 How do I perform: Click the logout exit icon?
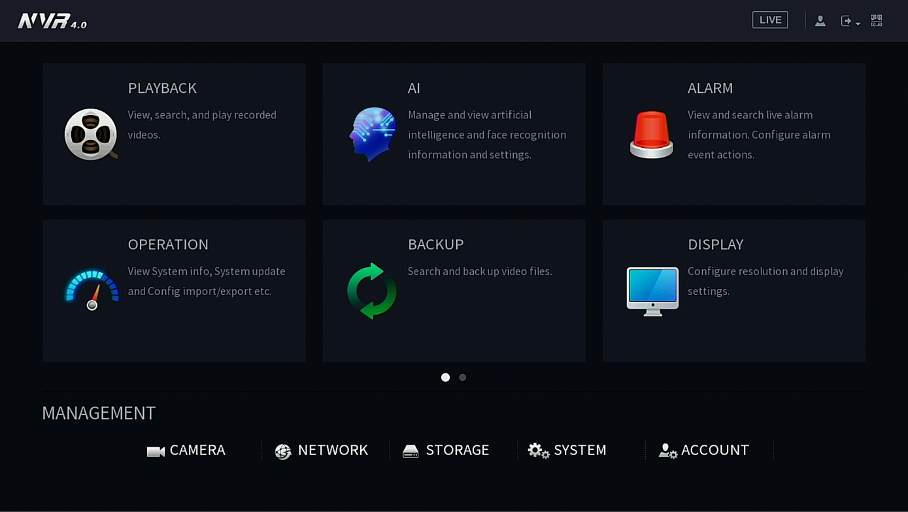pos(847,21)
